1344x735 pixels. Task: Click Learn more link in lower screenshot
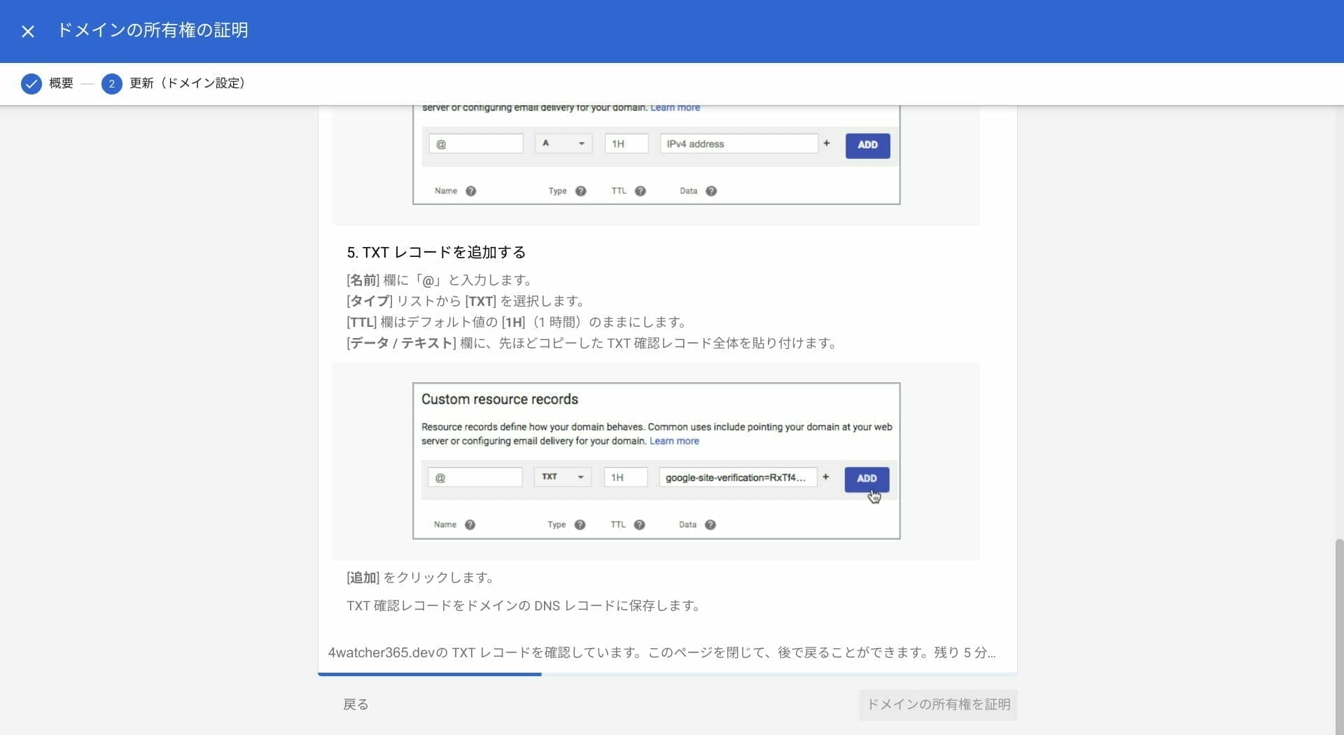point(674,441)
